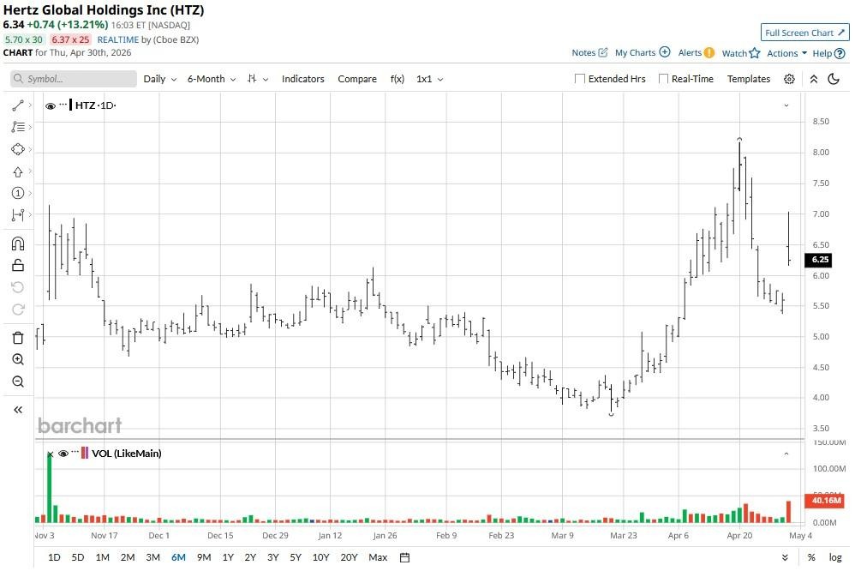
Task: Select the 1Y time range
Action: pos(228,558)
